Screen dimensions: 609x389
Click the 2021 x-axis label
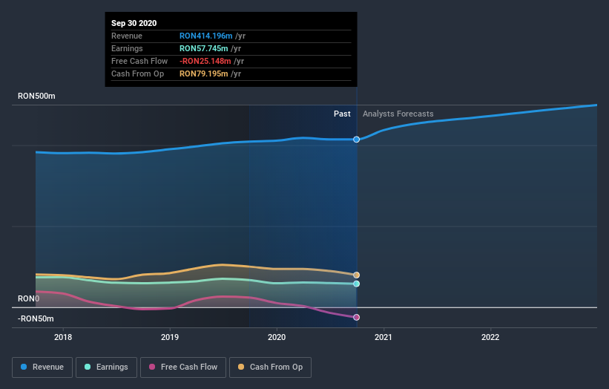(383, 337)
